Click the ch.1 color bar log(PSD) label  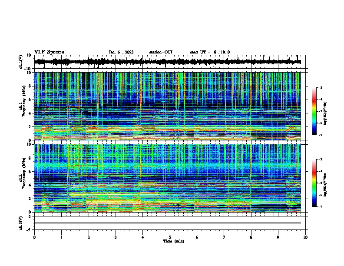(x=325, y=113)
